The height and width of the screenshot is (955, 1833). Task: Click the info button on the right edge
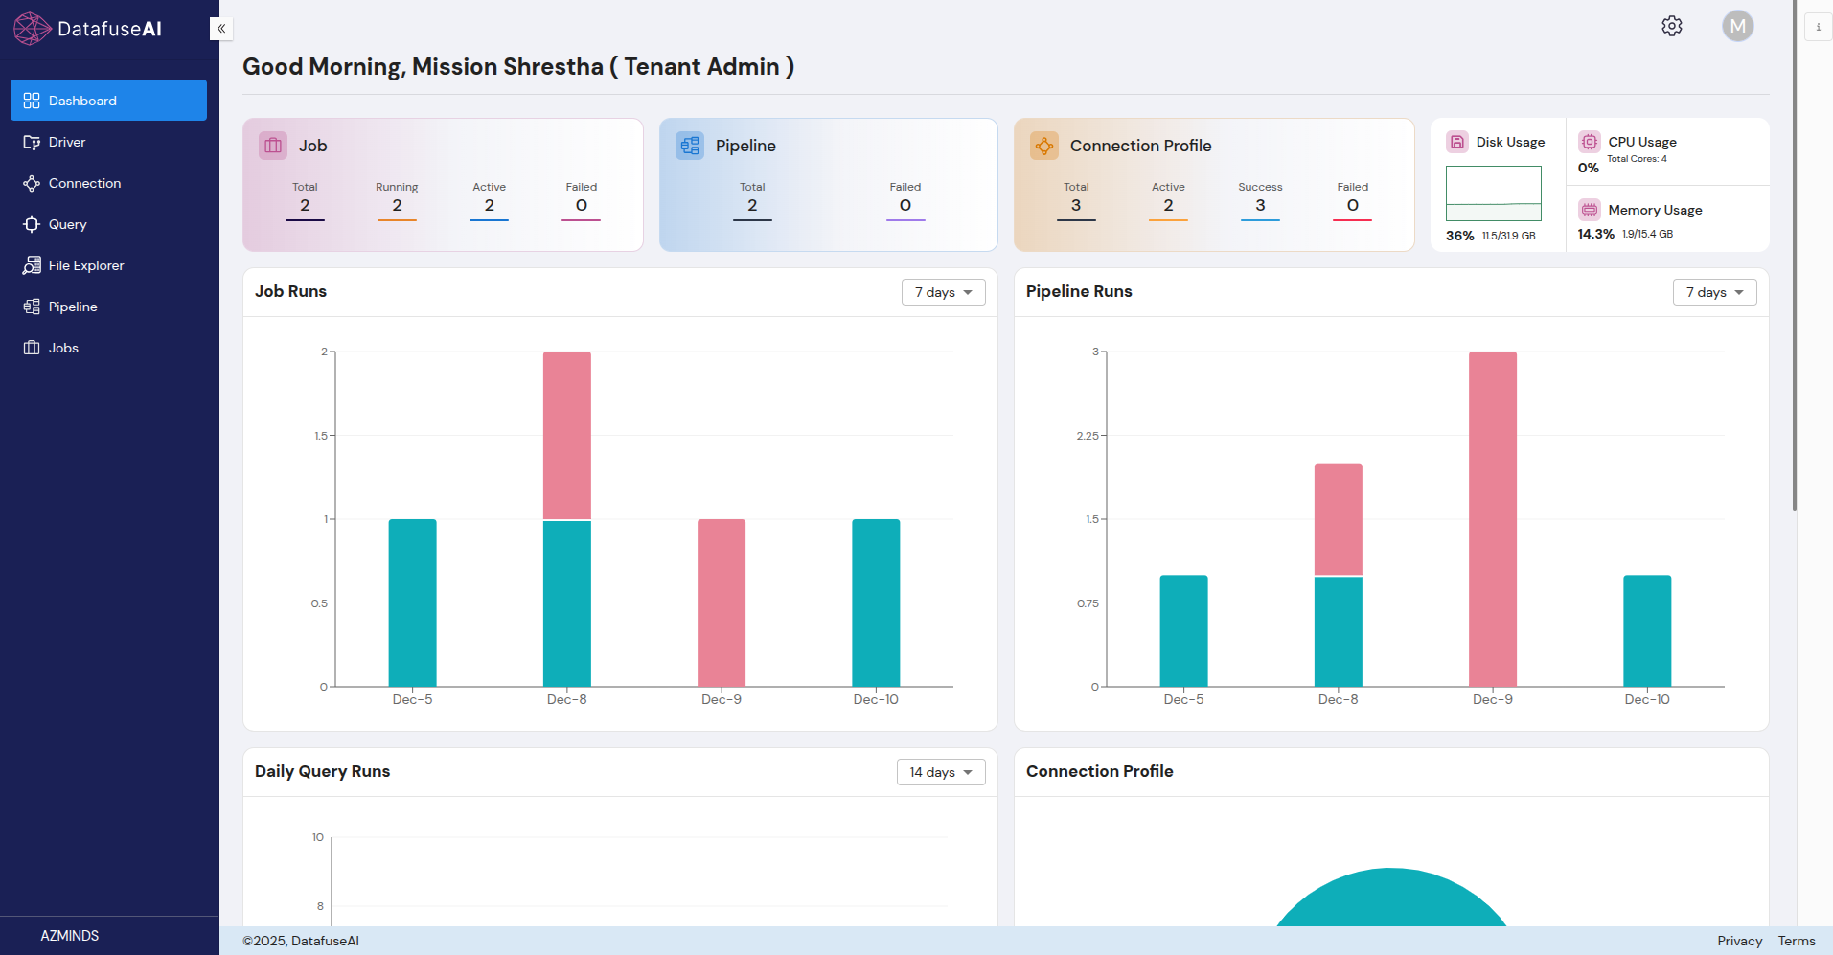tap(1818, 26)
